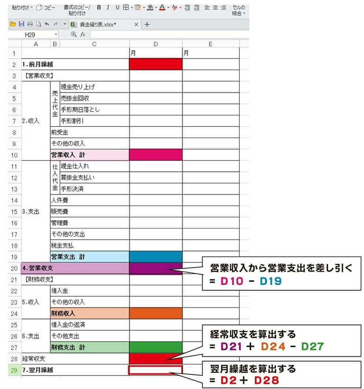Click the save floppy disk icon
Viewport: 364px width, 389px height.
click(x=22, y=24)
